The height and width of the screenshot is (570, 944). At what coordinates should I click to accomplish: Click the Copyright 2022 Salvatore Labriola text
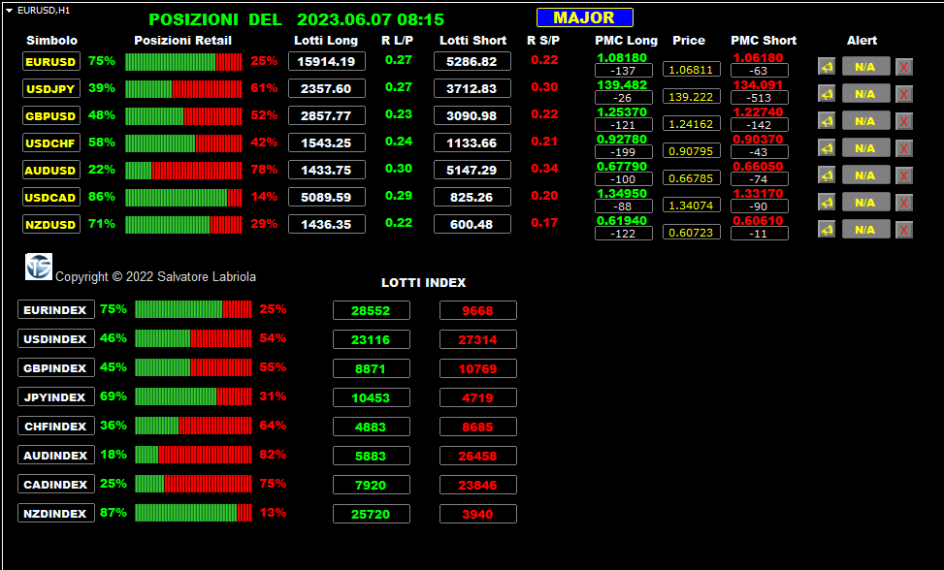[155, 276]
